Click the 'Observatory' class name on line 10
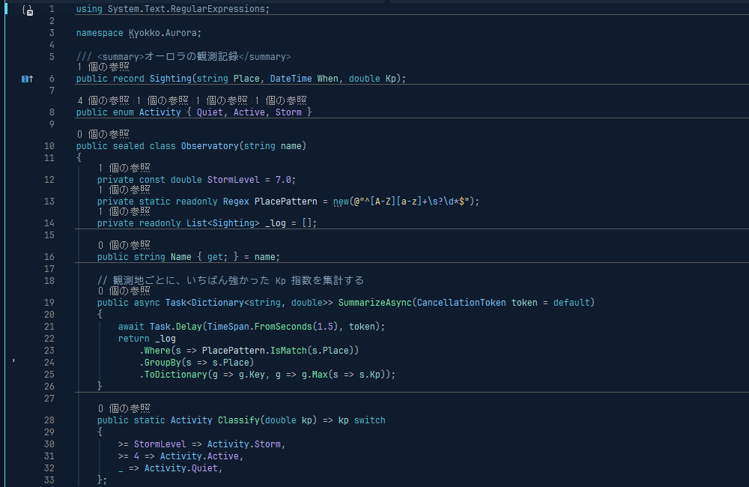The width and height of the screenshot is (749, 487). [x=210, y=146]
